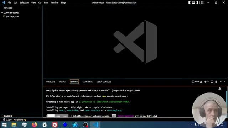Open the https://aka.ms/pscore6 link
This screenshot has width=228, height=128.
pos(126,90)
